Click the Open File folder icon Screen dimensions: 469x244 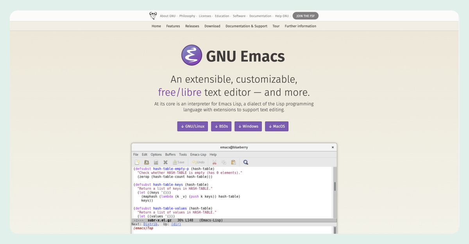point(147,162)
